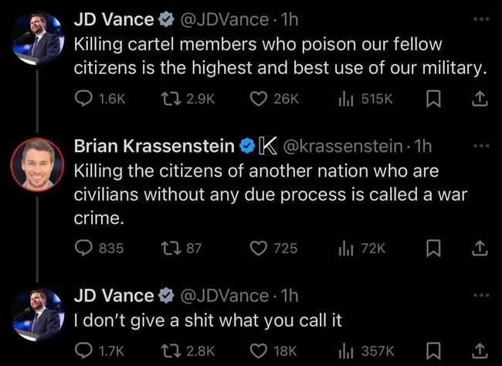Repost Krassenstein's tweet with 87 reposts
The width and height of the screenshot is (502, 366).
coord(181,248)
